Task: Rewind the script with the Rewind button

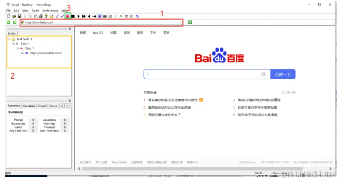Action: click(89, 16)
